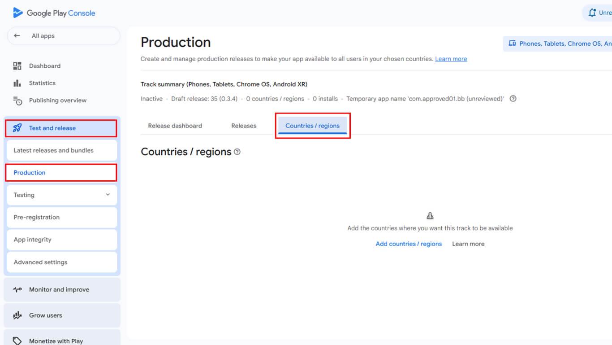Click the Statistics bar chart icon
The image size is (612, 345).
click(17, 83)
